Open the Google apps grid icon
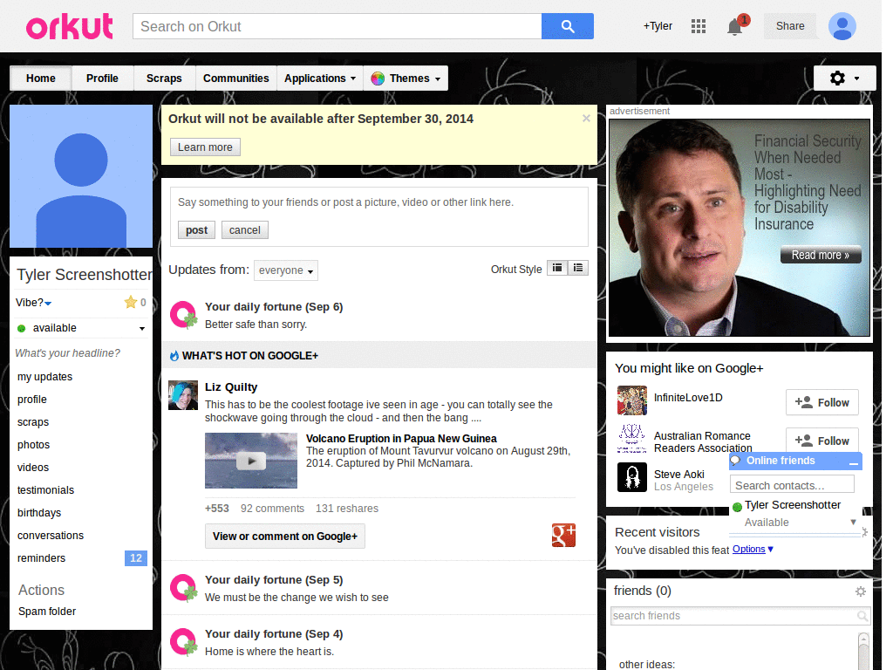The height and width of the screenshot is (670, 893). click(699, 26)
